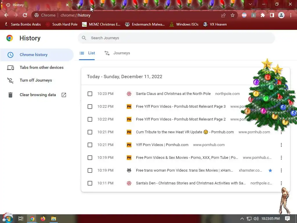Click the striped flag extension icon
The height and width of the screenshot is (223, 297).
[244, 15]
